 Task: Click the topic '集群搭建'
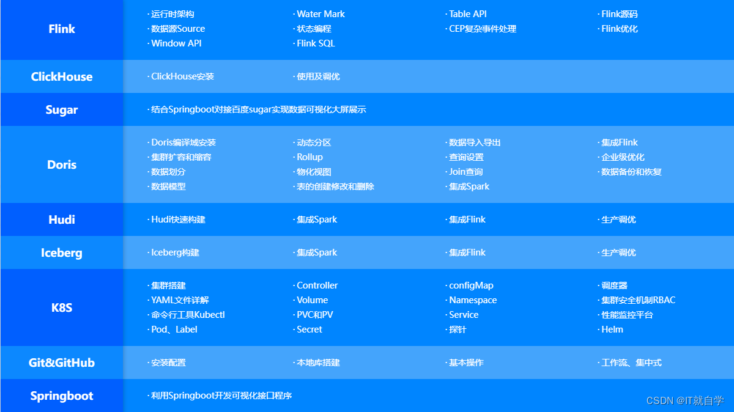click(x=168, y=285)
